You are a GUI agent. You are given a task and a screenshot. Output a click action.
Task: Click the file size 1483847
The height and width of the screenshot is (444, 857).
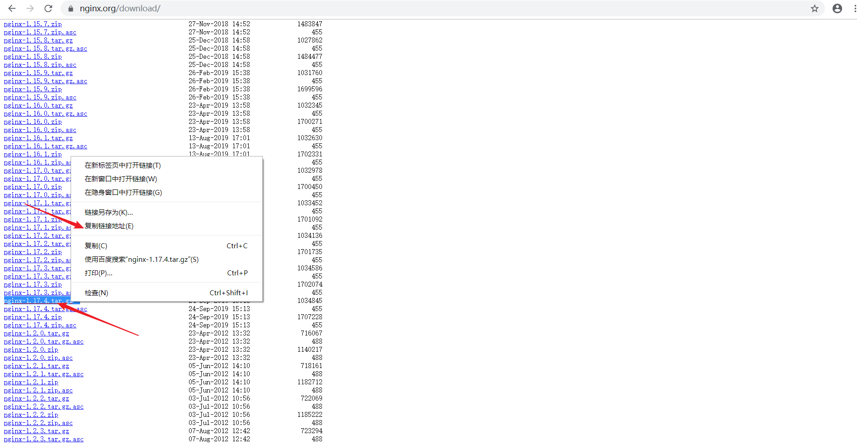point(310,24)
